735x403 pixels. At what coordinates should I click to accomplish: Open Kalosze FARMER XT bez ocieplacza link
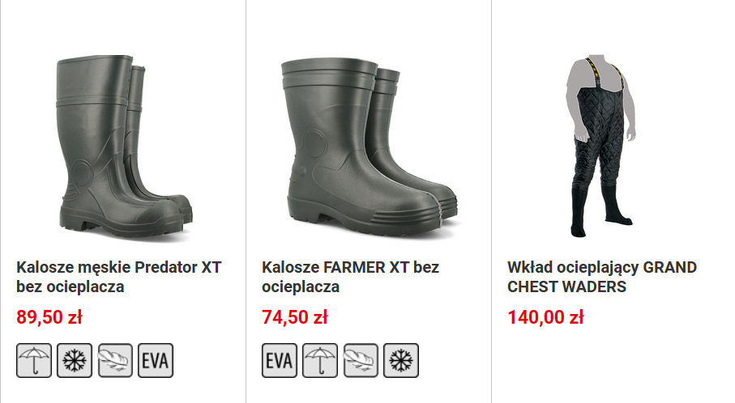(x=350, y=277)
